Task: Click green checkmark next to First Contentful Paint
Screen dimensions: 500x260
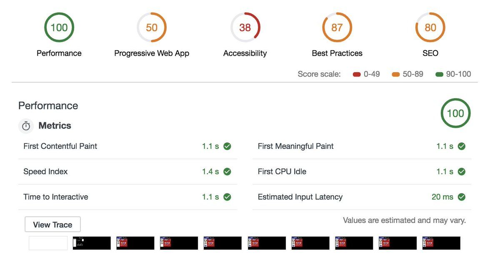Action: [x=227, y=146]
